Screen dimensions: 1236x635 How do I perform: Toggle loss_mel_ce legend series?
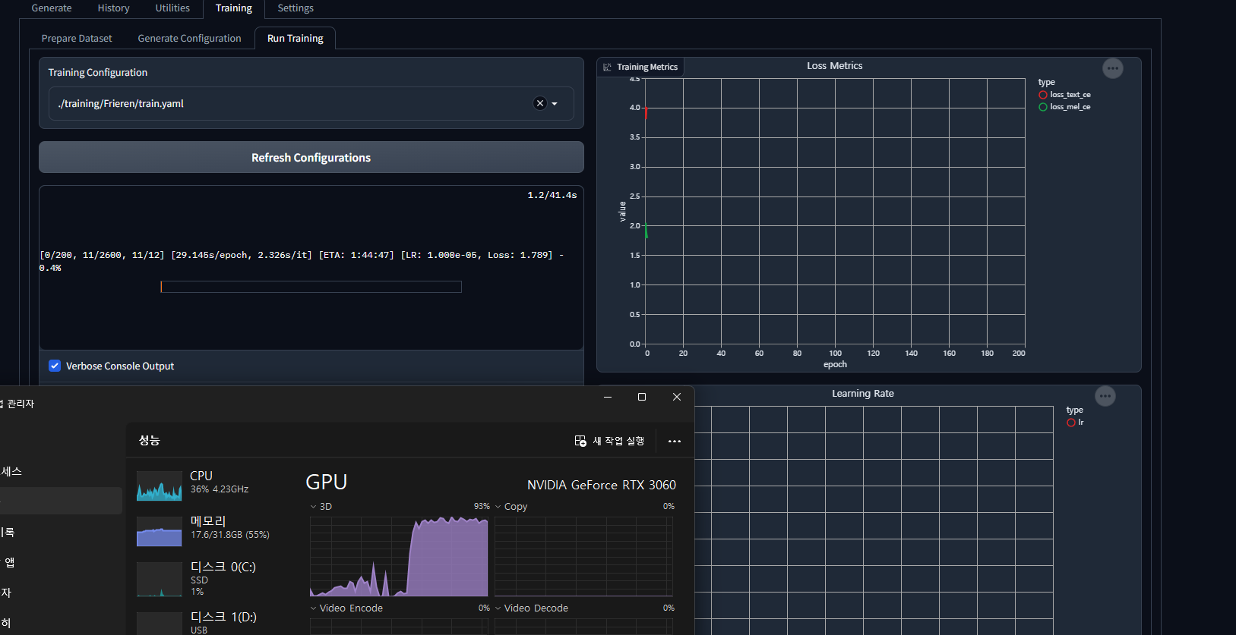point(1064,107)
